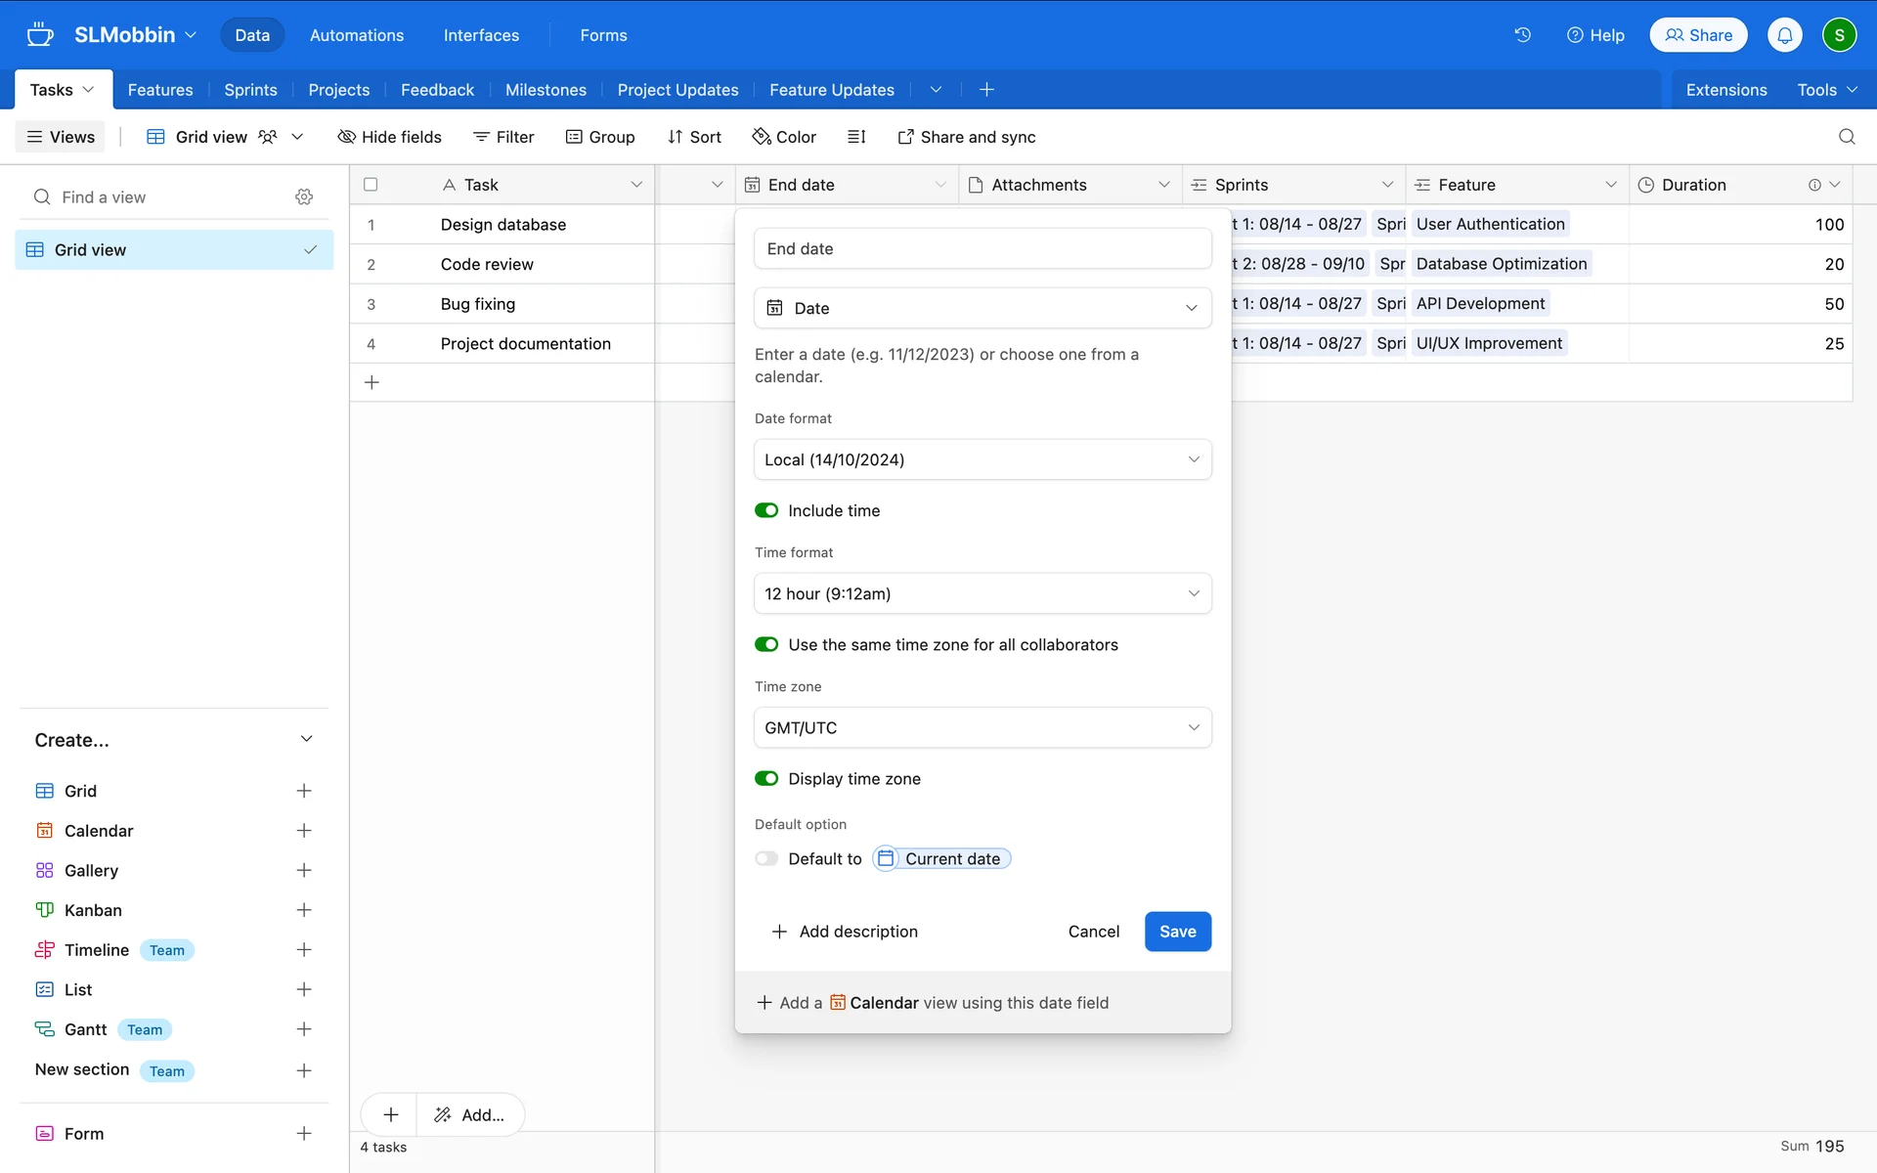1877x1173 pixels.
Task: Add a new table tab
Action: tap(986, 90)
